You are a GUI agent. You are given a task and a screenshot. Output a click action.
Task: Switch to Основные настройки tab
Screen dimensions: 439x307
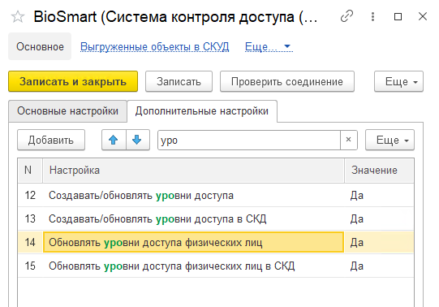[67, 111]
